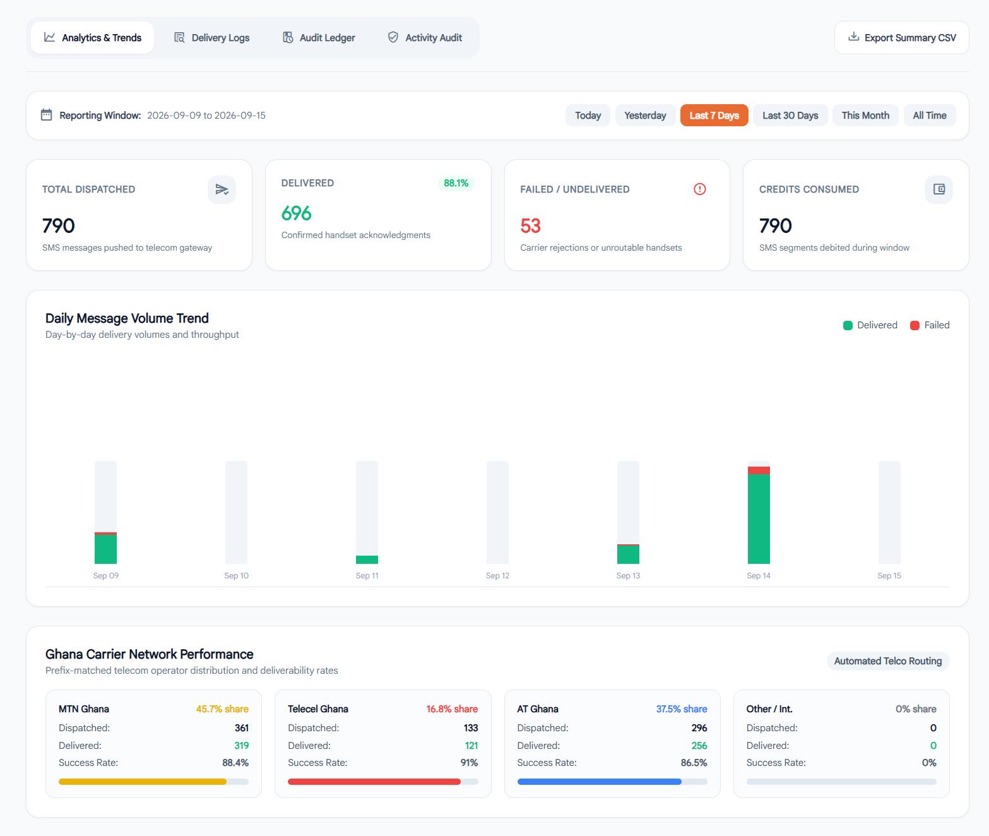Switch to the Delivery Logs tab
Image resolution: width=989 pixels, height=836 pixels.
point(211,38)
